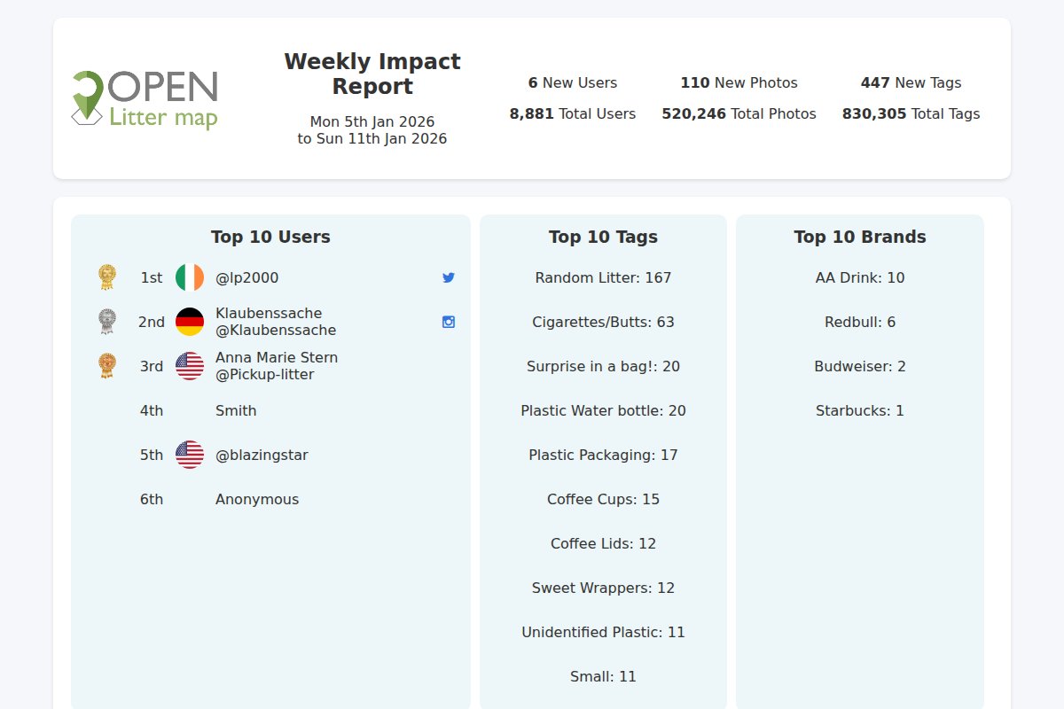
Task: Click the 4th rank label
Action: point(152,410)
